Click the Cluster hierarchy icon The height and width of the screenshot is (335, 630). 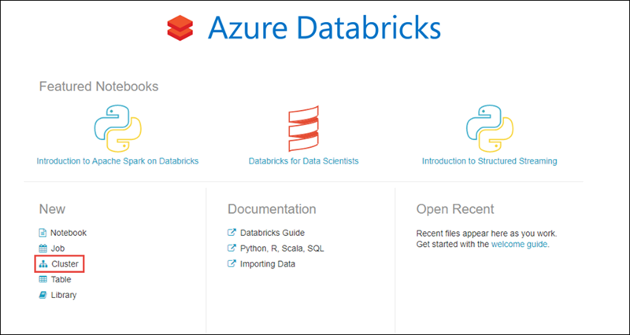click(x=43, y=264)
